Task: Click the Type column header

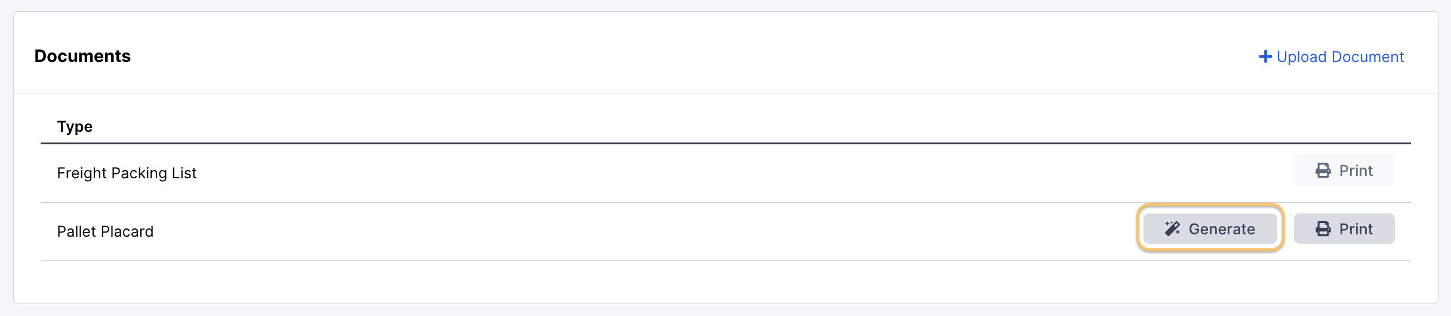Action: [75, 126]
